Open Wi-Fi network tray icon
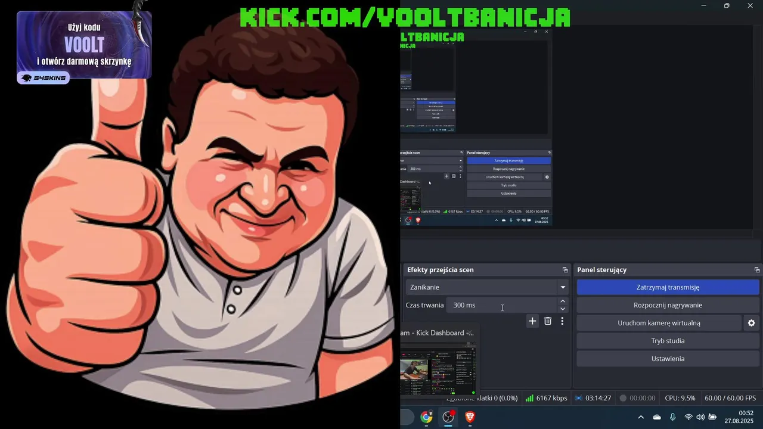The image size is (763, 429). (688, 417)
